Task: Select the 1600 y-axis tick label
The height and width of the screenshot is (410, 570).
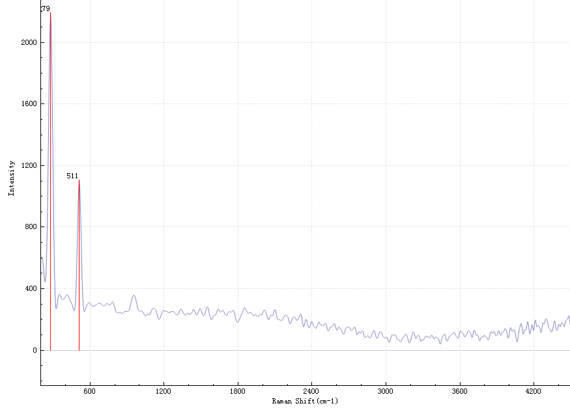Action: click(28, 104)
